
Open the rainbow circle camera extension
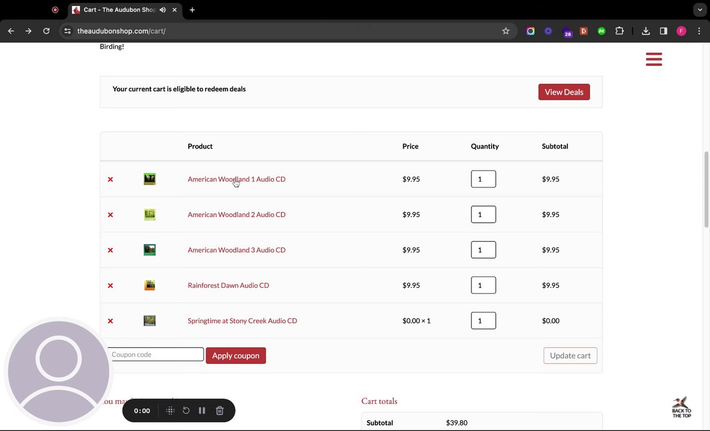click(x=531, y=31)
